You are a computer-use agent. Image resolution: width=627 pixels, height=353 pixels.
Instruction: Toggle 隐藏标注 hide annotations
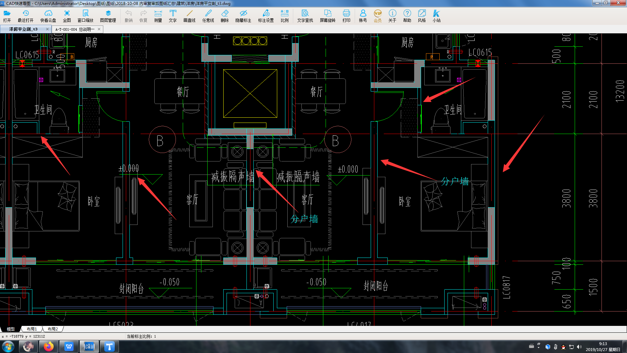[x=243, y=16]
